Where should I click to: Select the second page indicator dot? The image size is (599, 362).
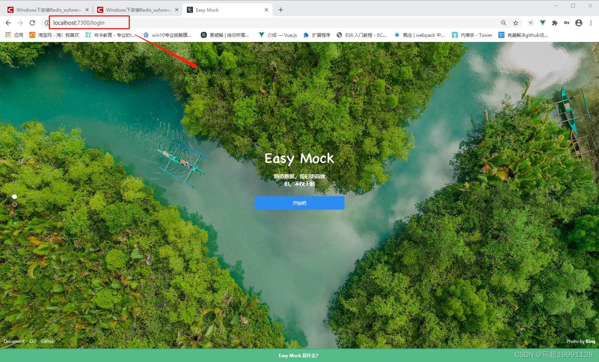pos(14,204)
